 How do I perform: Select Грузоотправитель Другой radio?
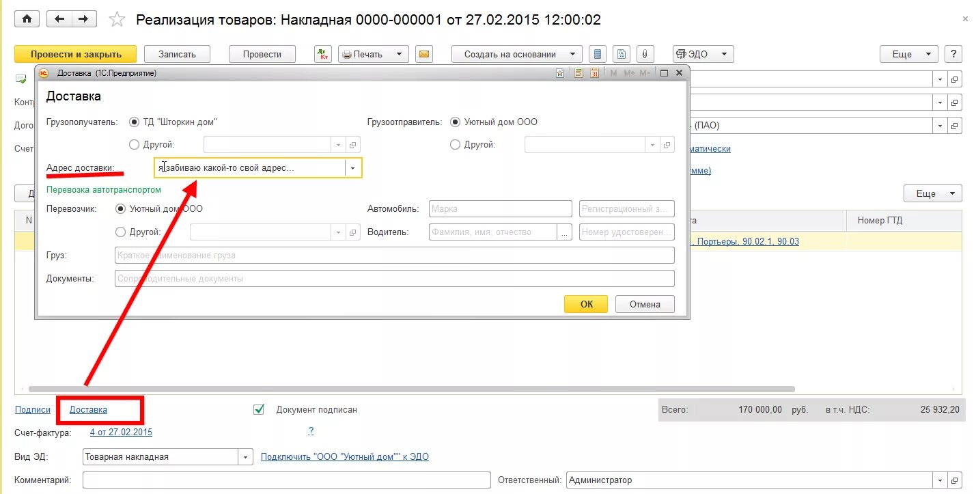point(455,145)
